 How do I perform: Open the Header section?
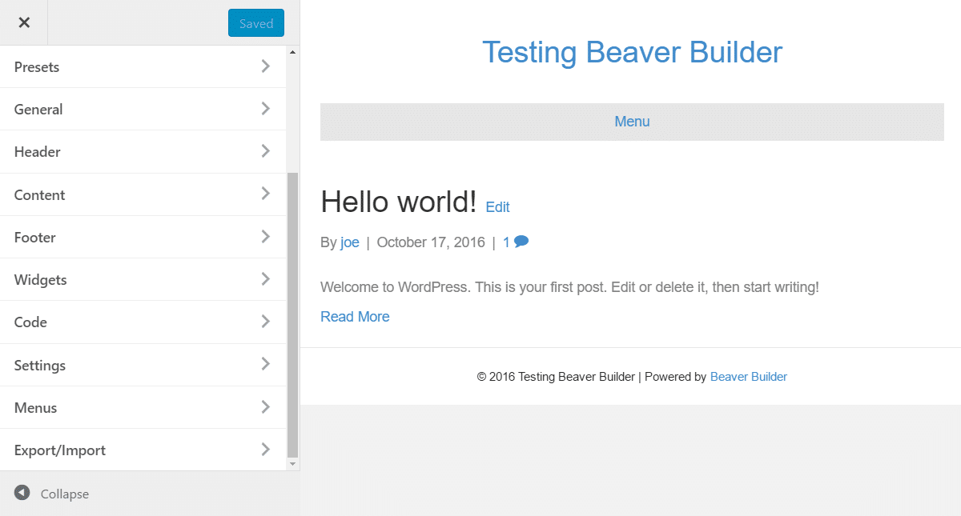pos(143,151)
